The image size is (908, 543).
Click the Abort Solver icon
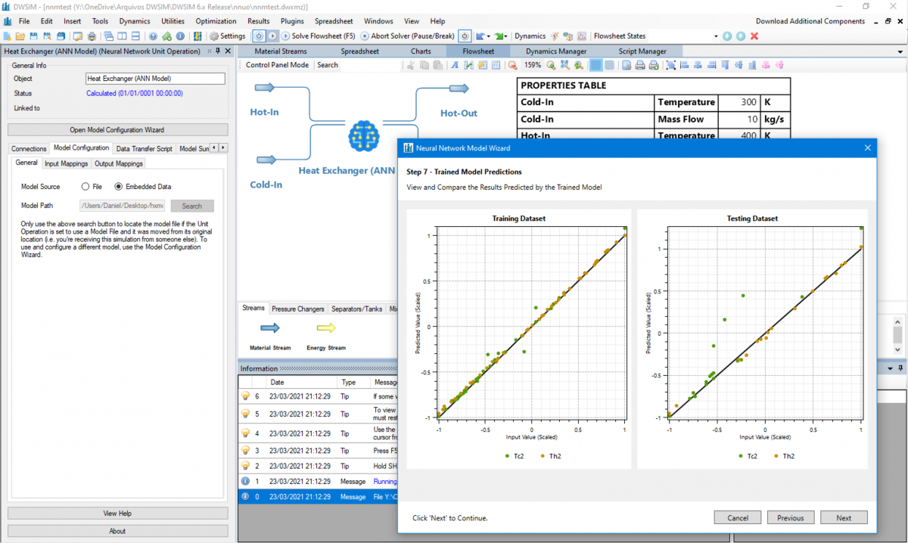click(364, 36)
